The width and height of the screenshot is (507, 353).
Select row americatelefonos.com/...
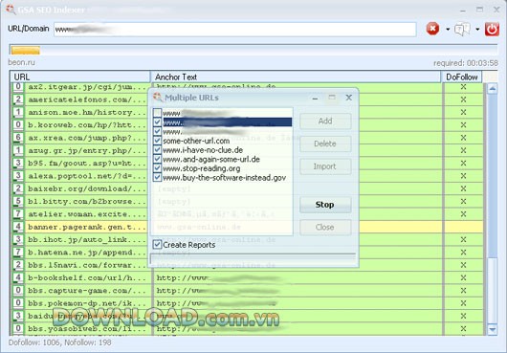click(x=247, y=99)
